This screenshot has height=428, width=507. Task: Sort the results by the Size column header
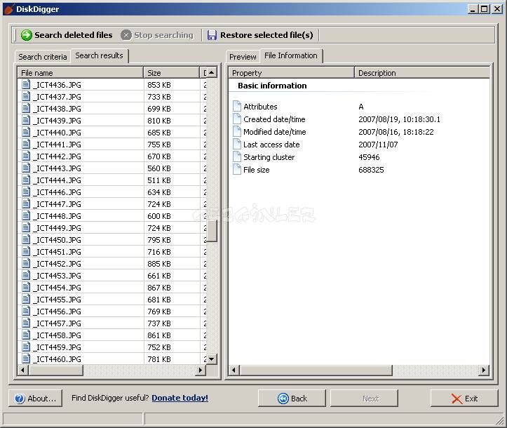tap(172, 73)
